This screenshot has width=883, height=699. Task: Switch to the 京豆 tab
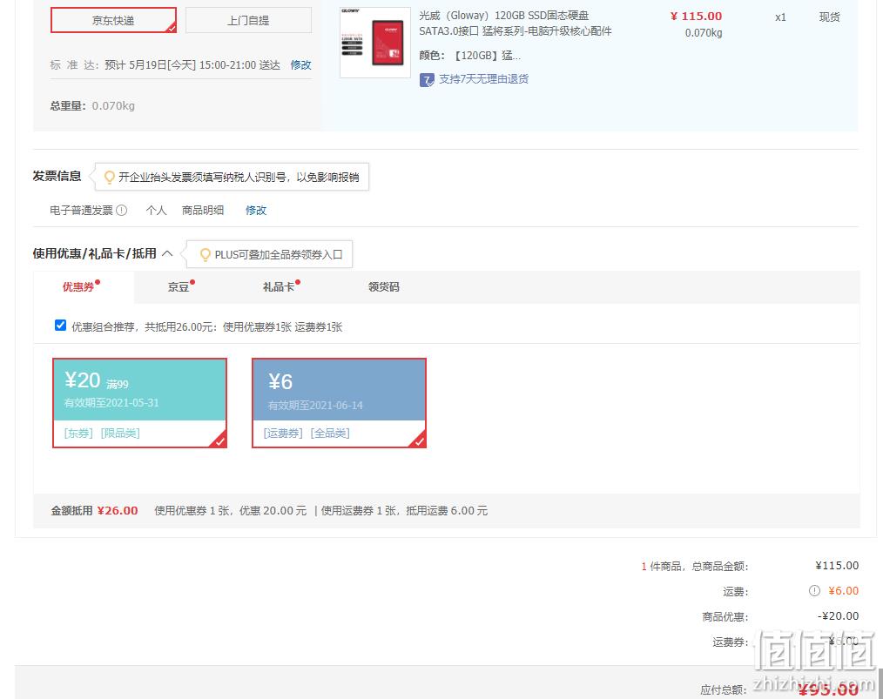click(179, 287)
